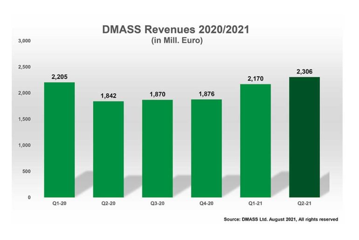Click the Q1-20 bar in the chart
Screen dimensions: 359x240
59,140
